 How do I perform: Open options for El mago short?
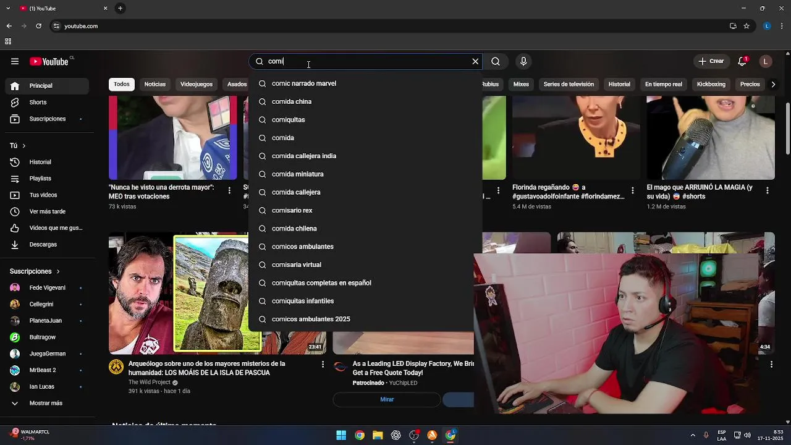click(x=768, y=190)
